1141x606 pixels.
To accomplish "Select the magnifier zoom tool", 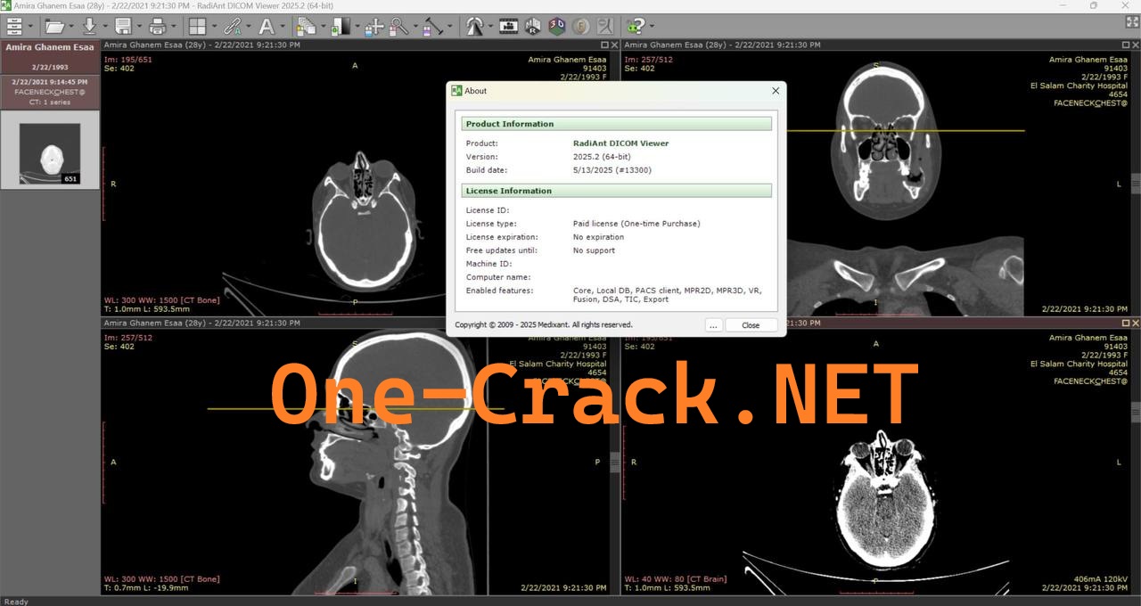I will tap(398, 26).
